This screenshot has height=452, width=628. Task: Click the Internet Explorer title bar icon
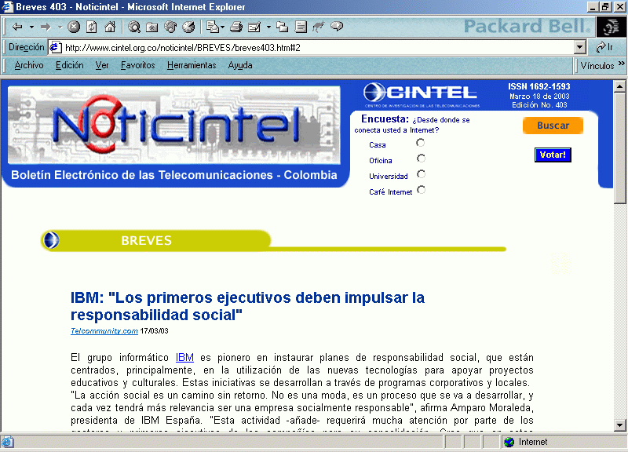[7, 6]
